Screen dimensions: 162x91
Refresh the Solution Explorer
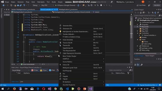tap(155, 13)
